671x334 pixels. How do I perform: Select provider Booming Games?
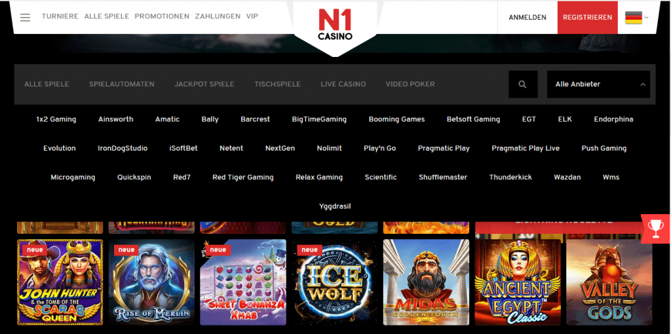click(x=396, y=119)
